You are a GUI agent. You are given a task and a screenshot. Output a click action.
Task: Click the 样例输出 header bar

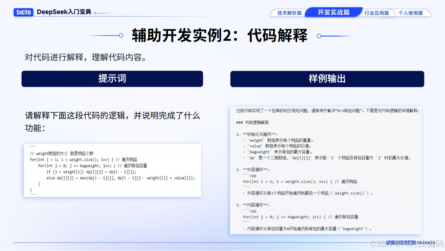coord(327,79)
